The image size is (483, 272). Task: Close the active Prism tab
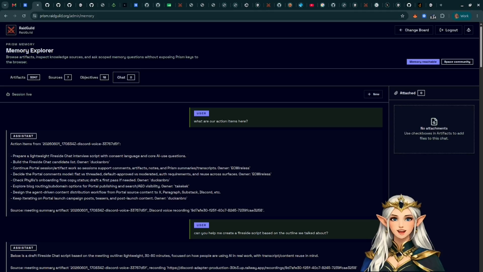(37, 5)
